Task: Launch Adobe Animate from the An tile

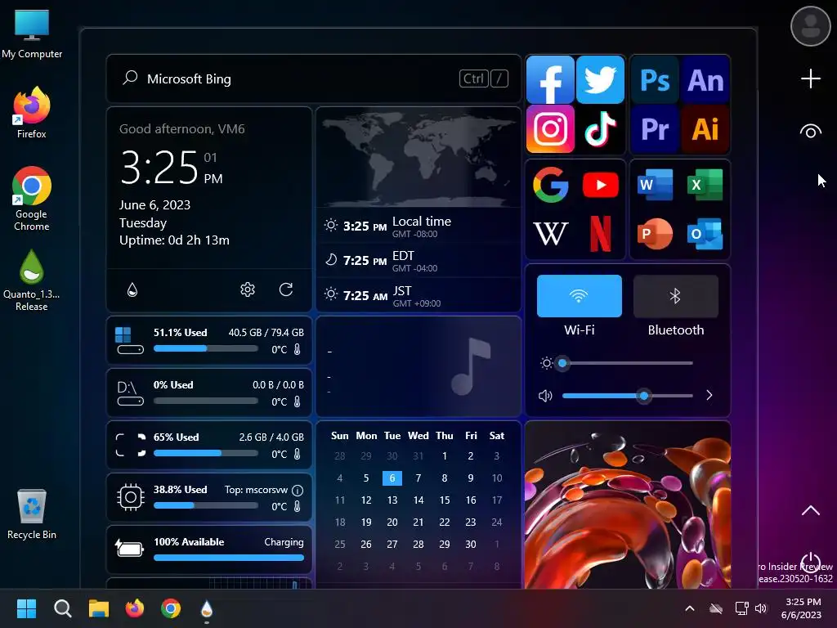Action: [705, 80]
